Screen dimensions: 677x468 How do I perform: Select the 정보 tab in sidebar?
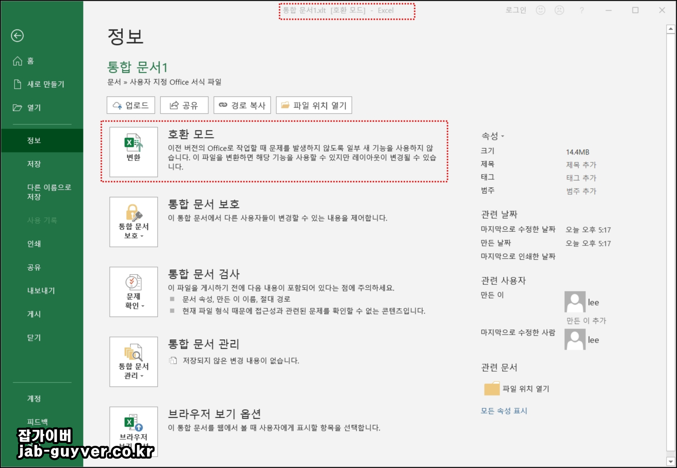(x=42, y=140)
